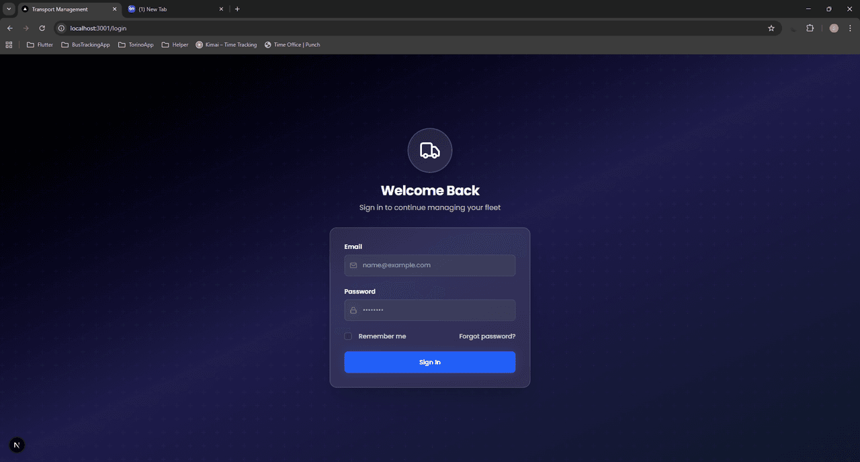Follow the Forgot password? link

point(487,336)
